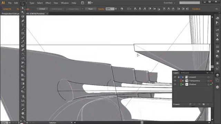Open the Select menu
Image resolution: width=221 pixels, height=124 pixels.
tap(40, 3)
